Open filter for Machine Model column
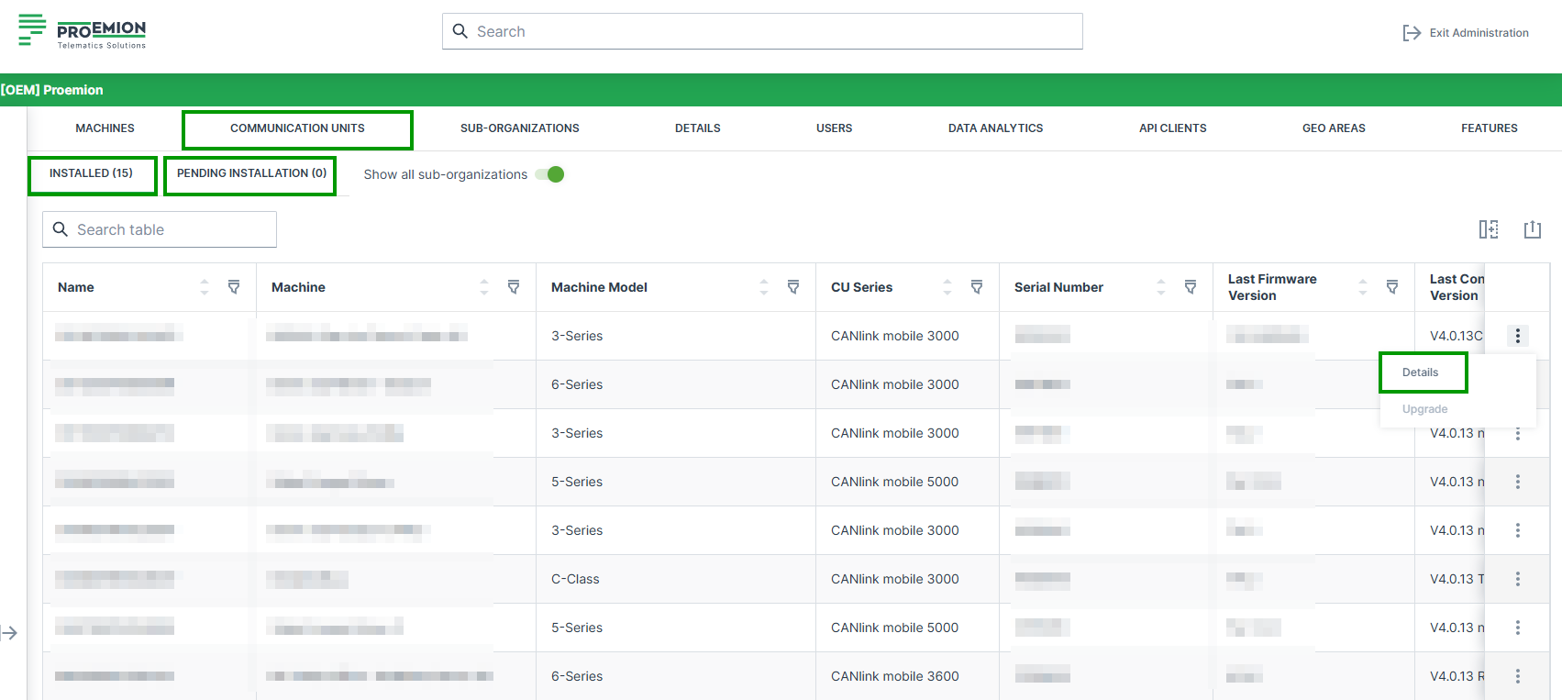 click(792, 287)
